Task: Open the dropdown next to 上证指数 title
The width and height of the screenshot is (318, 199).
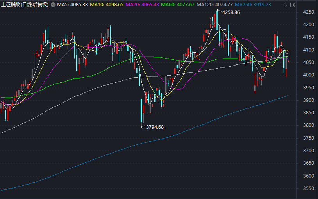Action: [53, 5]
